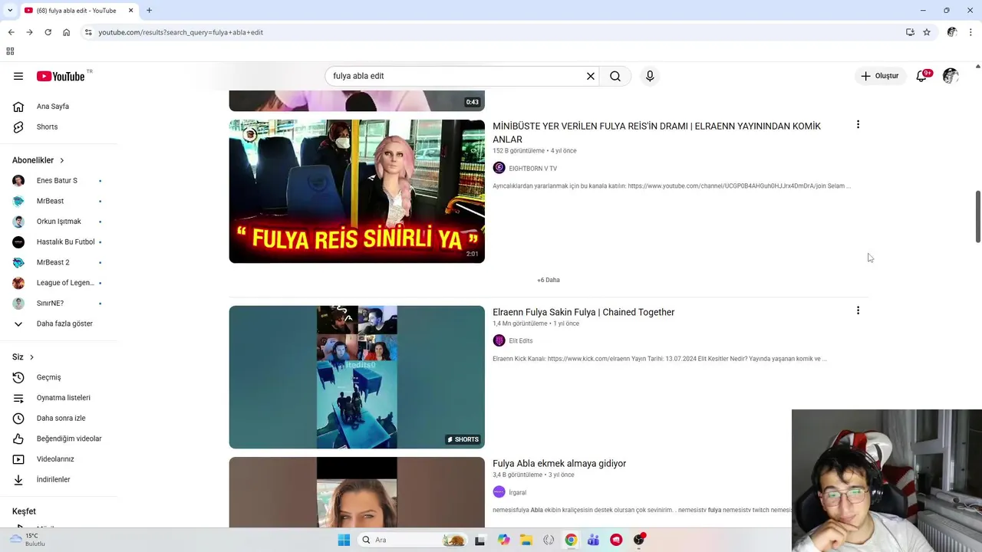Expand the +6 Daha results
The image size is (982, 552).
pos(549,280)
